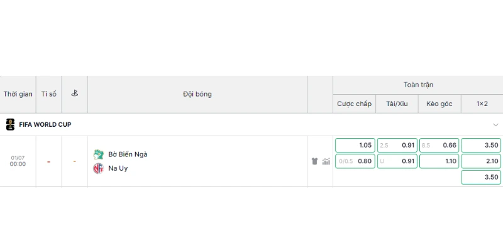Select handicap odds 1.05 for Bờ Biển Ngà
The height and width of the screenshot is (251, 503).
pyautogui.click(x=355, y=146)
